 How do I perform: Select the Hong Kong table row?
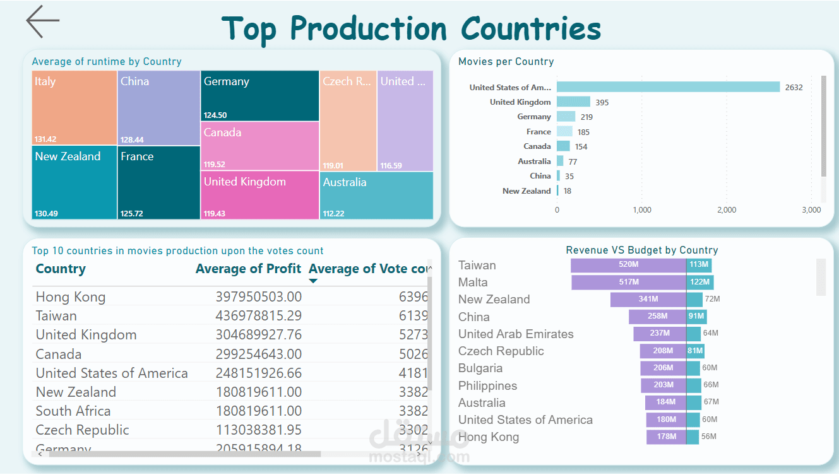[x=231, y=296]
